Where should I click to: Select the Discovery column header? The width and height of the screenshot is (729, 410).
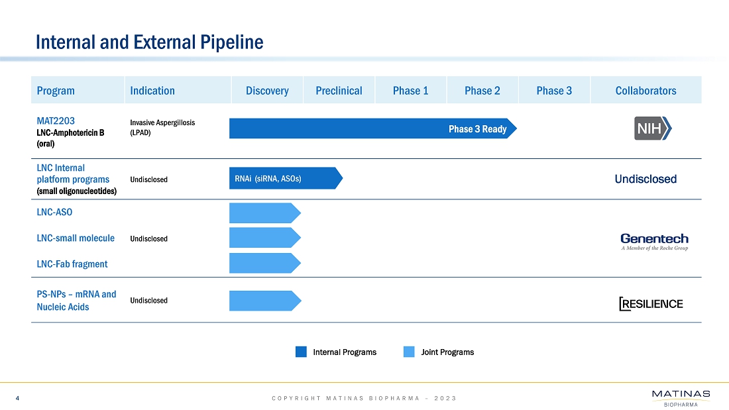(267, 91)
